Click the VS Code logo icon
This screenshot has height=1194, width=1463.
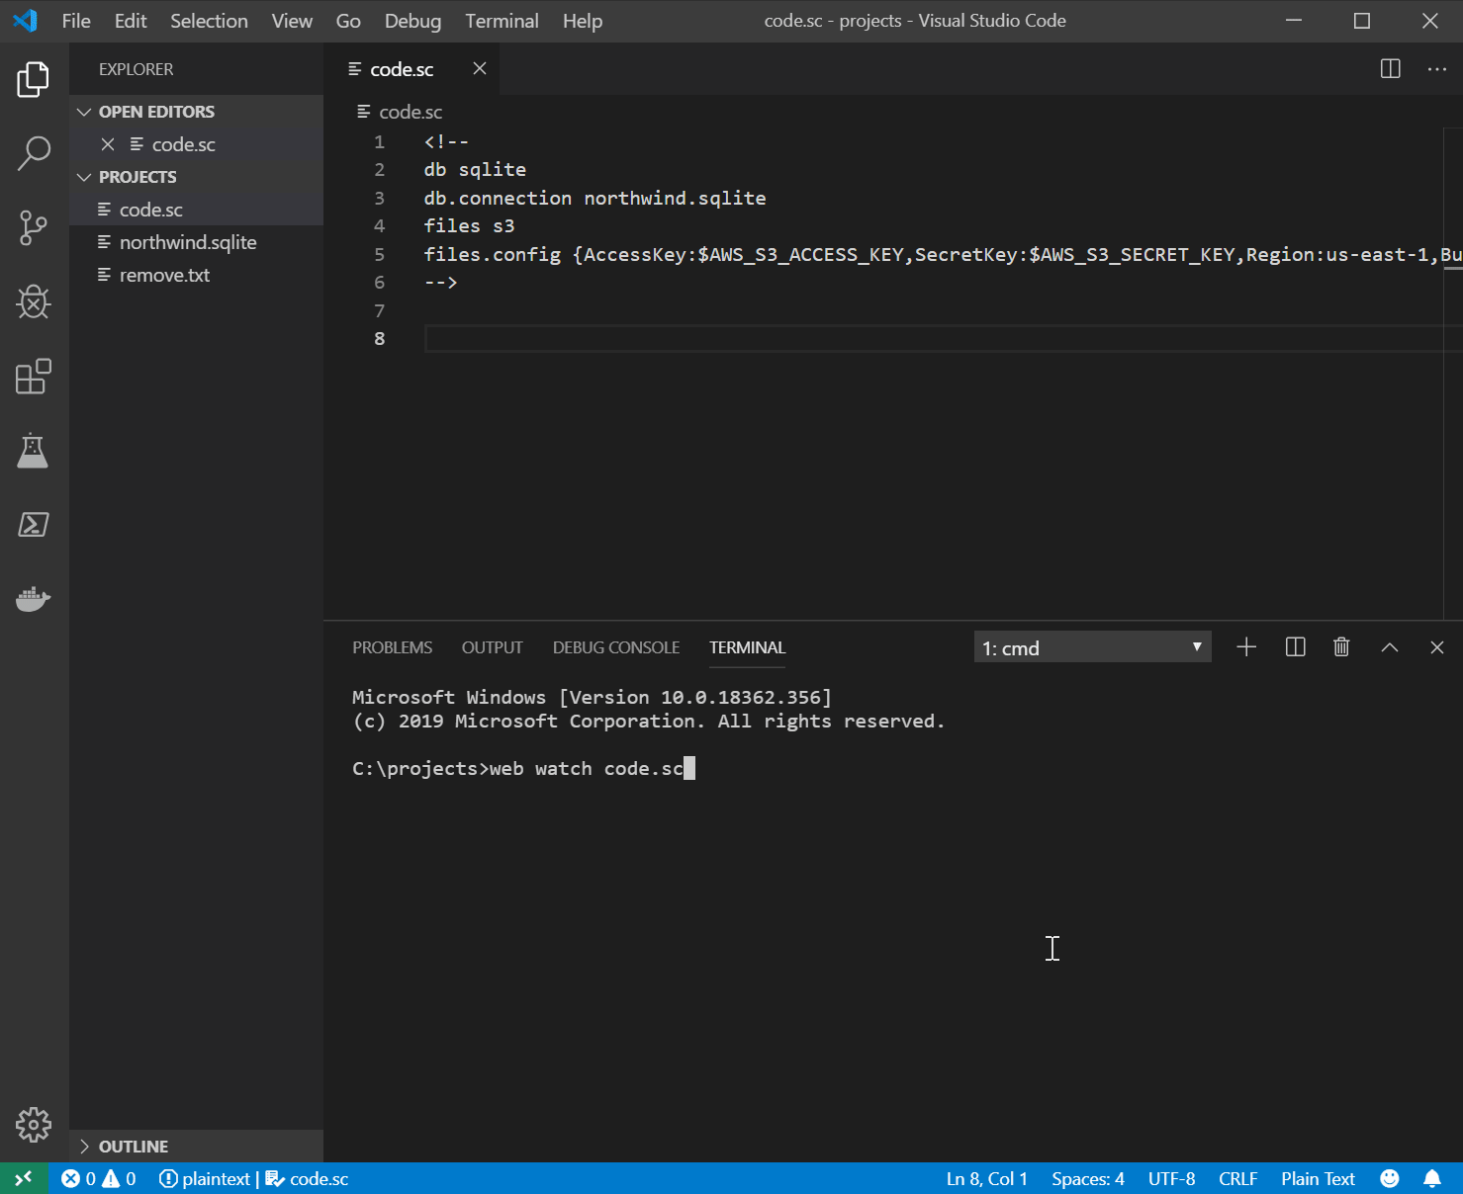tap(25, 21)
